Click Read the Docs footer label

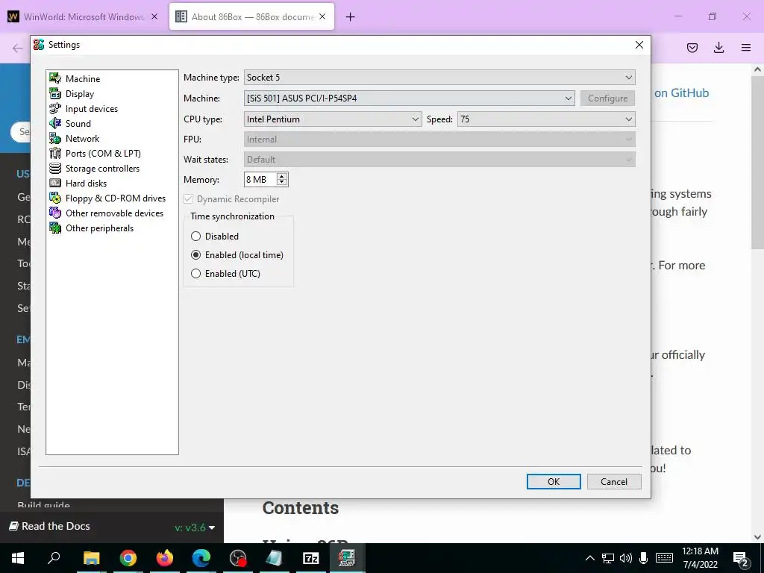click(50, 526)
